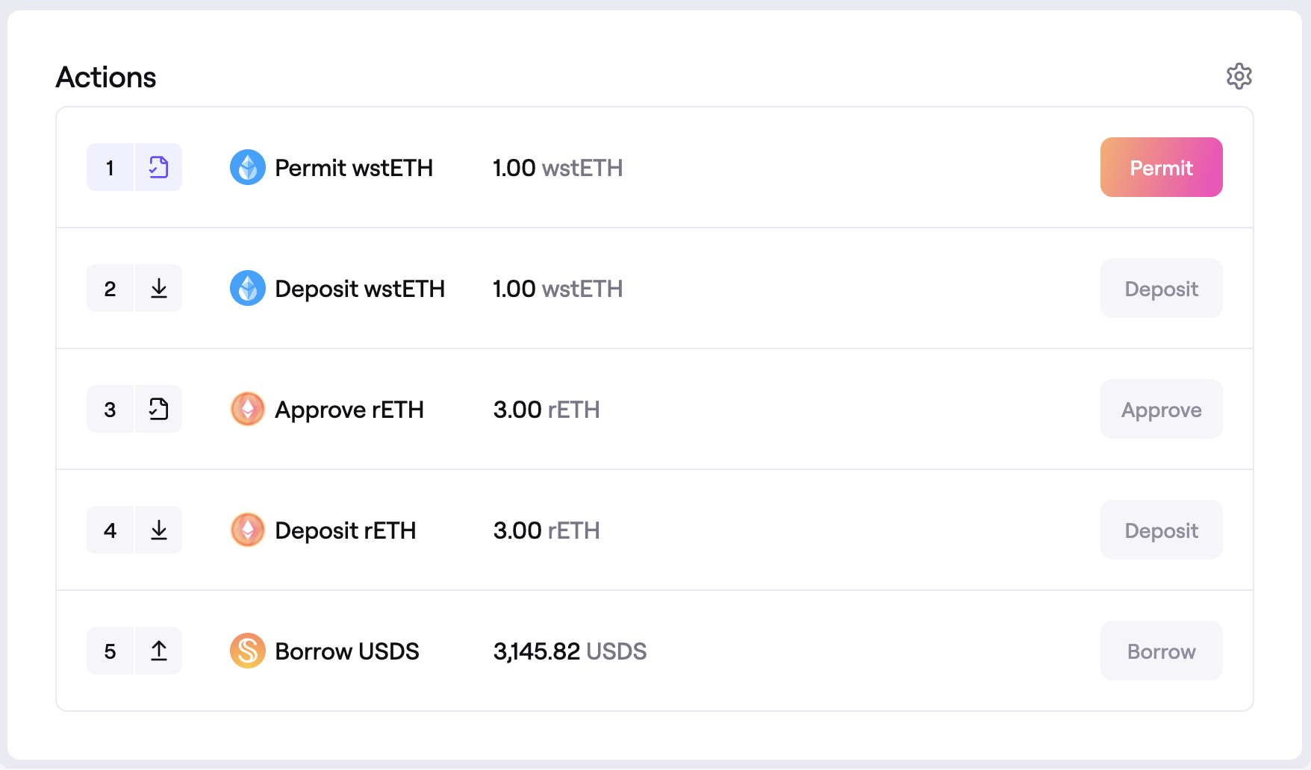
Task: Click the step number 1 badge
Action: (x=110, y=167)
